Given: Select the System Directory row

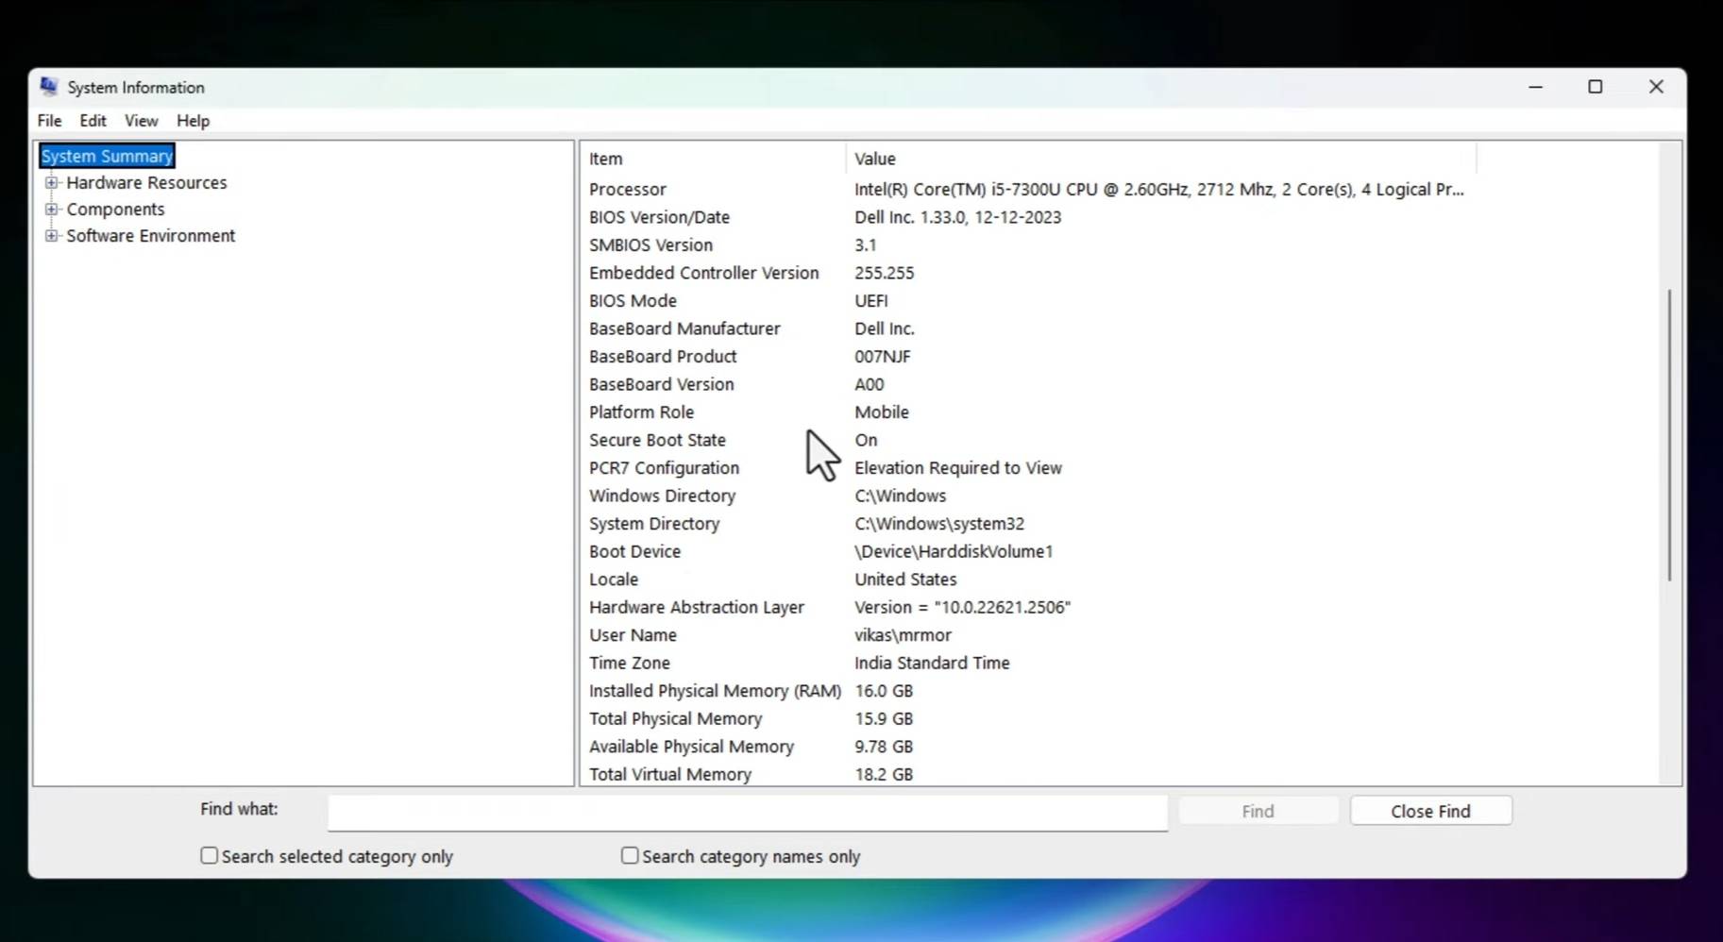Looking at the screenshot, I should point(1027,524).
